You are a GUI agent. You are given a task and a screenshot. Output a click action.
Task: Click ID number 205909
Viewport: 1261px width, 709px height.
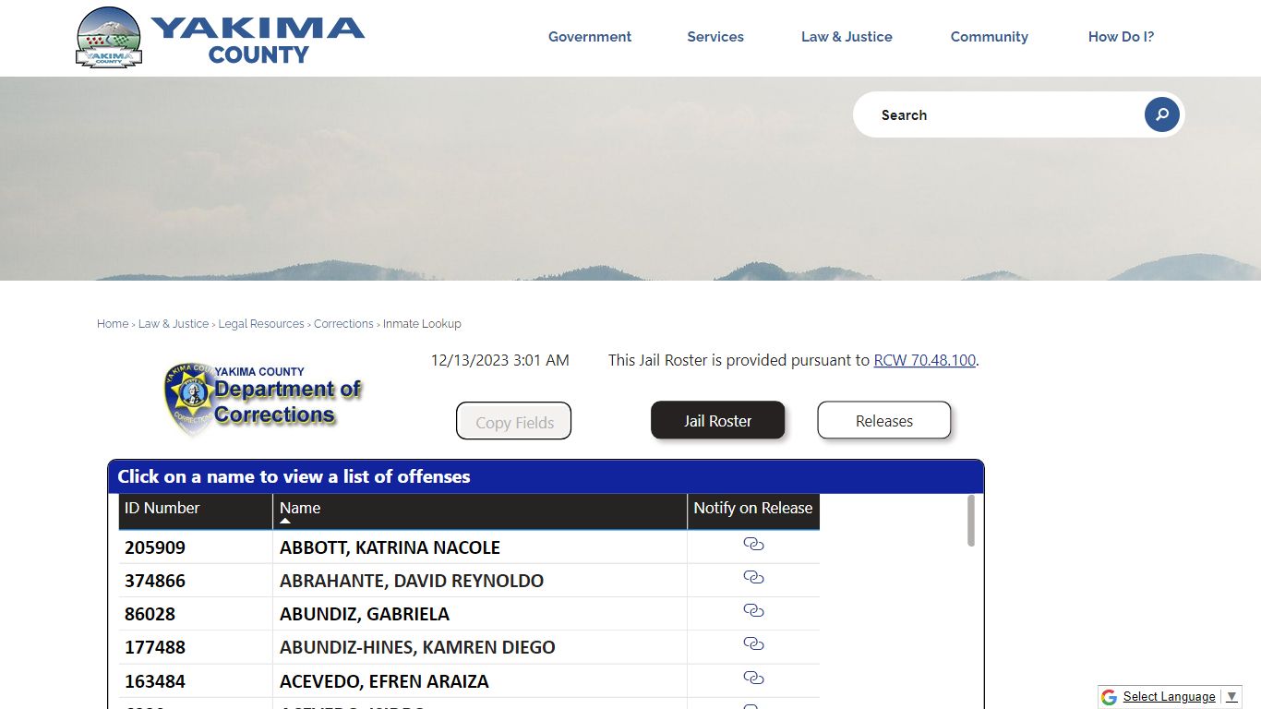[155, 547]
